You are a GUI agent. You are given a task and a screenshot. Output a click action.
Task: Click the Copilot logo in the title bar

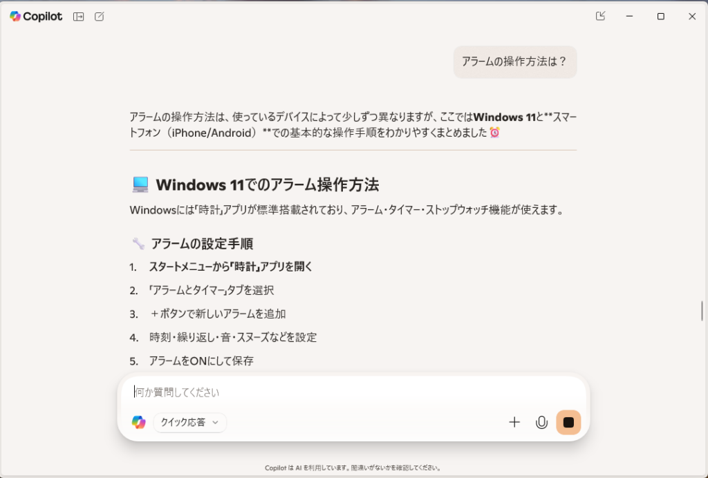pyautogui.click(x=36, y=17)
